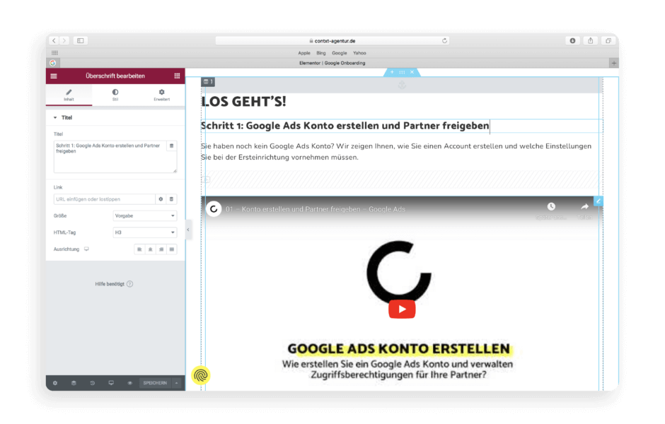
Task: Click the Link URL input field
Action: pyautogui.click(x=104, y=199)
